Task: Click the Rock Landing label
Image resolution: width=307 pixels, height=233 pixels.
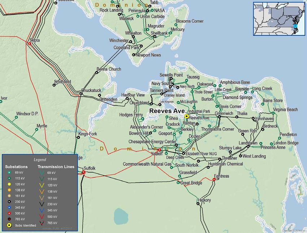Action: click(111, 10)
